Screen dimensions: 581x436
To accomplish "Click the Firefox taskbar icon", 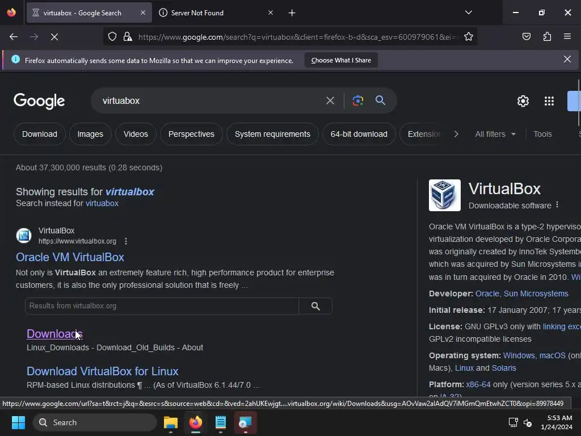I will coord(196,422).
